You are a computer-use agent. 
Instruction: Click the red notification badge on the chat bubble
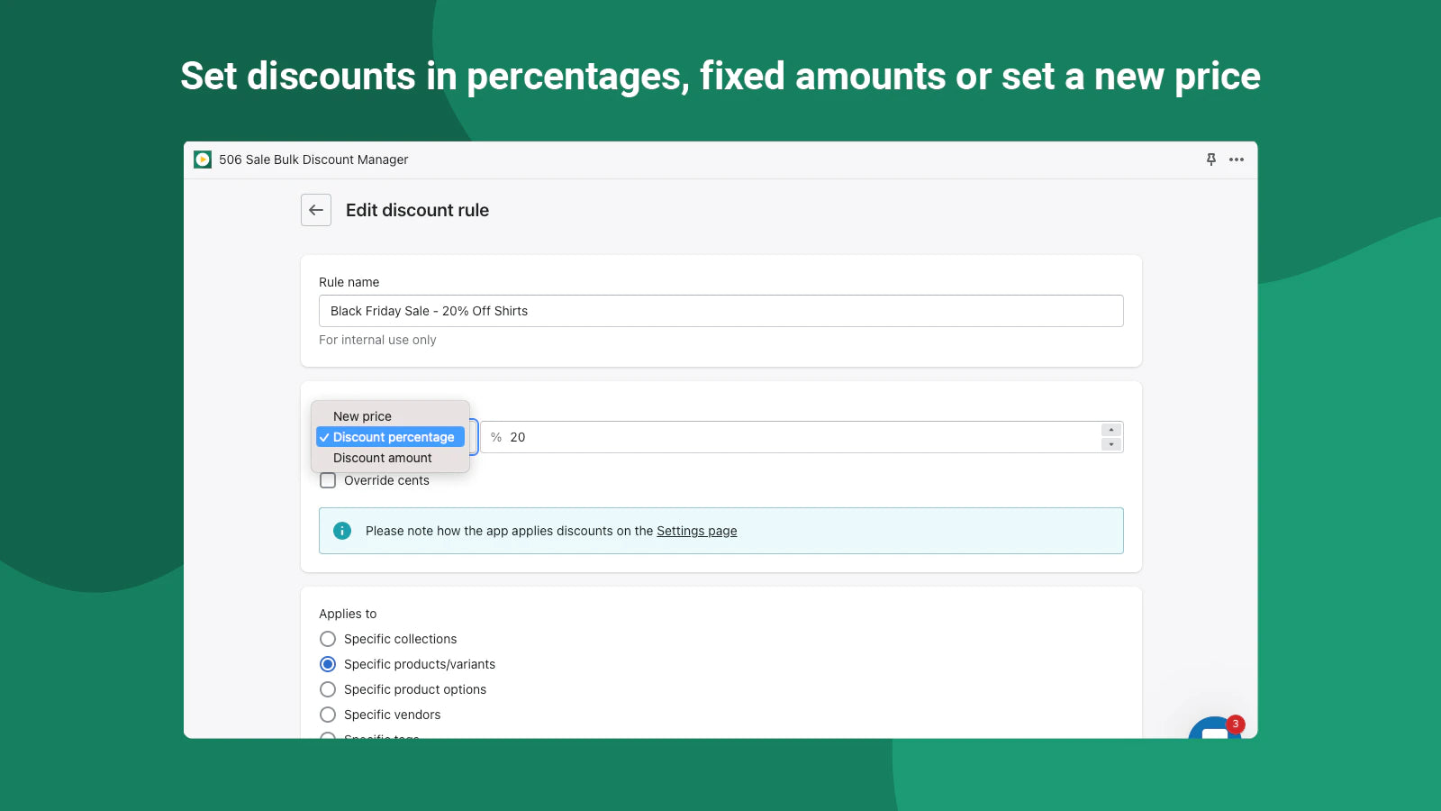(1235, 724)
